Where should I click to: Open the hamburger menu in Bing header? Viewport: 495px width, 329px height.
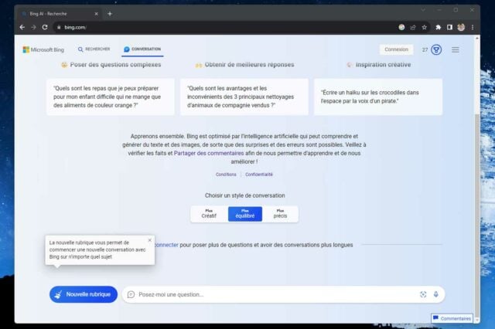pos(456,49)
